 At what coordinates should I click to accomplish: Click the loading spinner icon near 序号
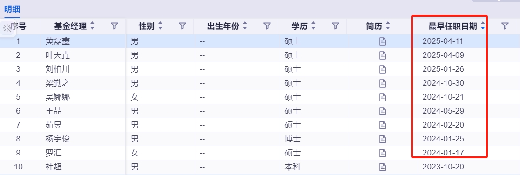tap(7, 28)
